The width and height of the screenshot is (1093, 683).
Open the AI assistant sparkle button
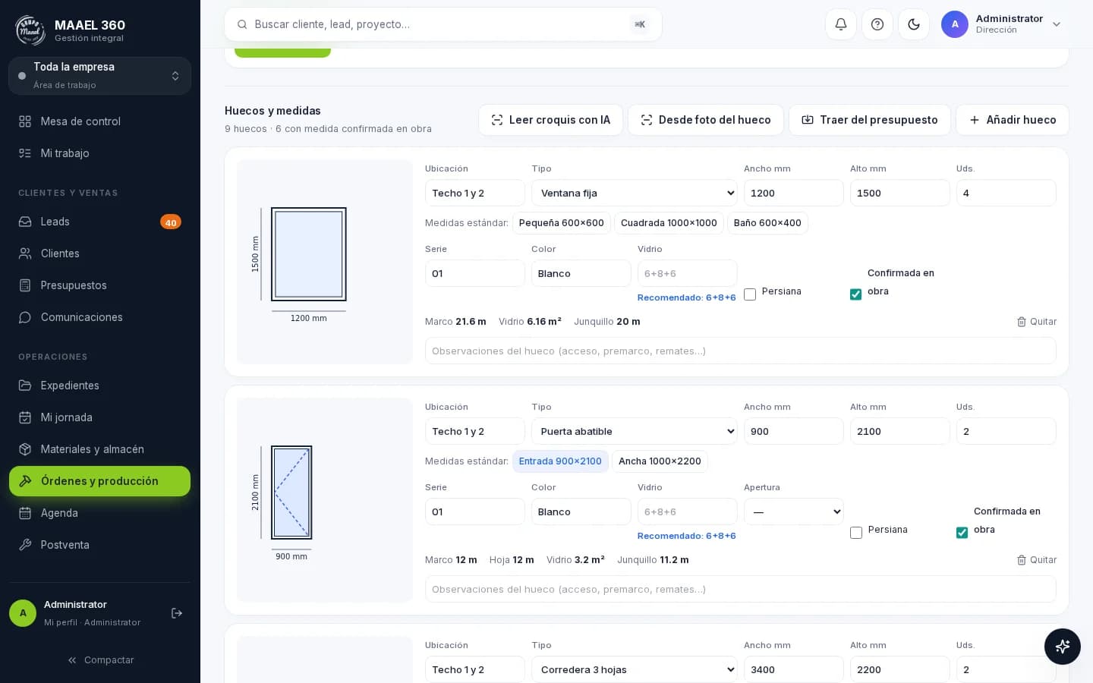point(1063,647)
